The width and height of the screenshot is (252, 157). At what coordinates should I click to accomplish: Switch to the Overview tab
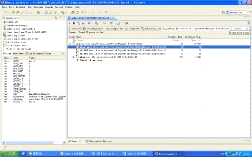pos(75,28)
